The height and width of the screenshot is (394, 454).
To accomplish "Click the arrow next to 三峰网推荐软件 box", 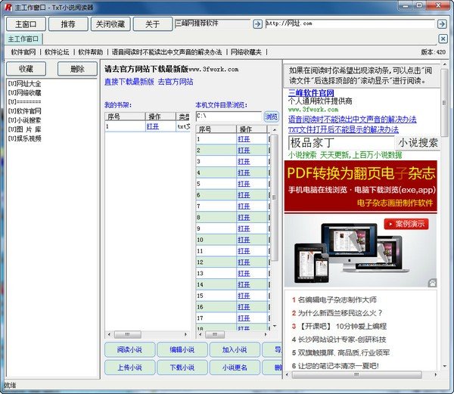I will point(257,23).
